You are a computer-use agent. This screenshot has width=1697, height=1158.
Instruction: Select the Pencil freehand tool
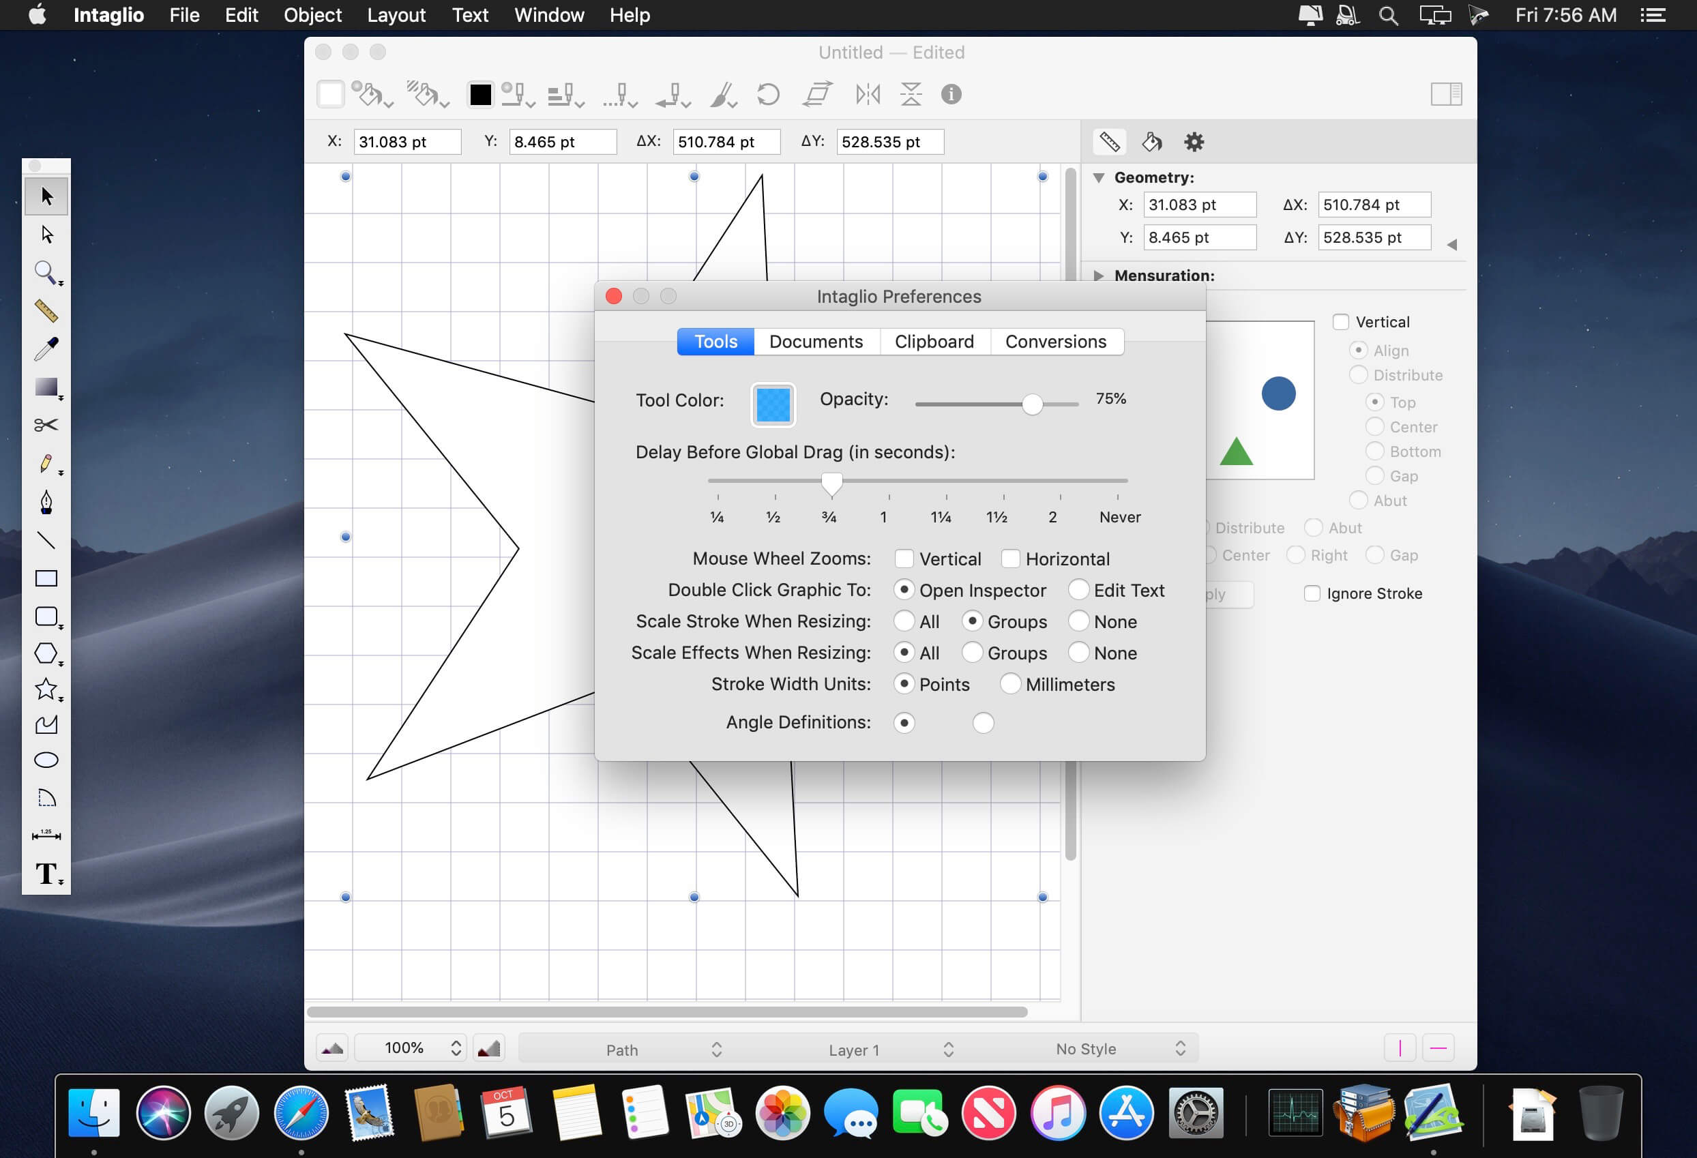pyautogui.click(x=47, y=464)
